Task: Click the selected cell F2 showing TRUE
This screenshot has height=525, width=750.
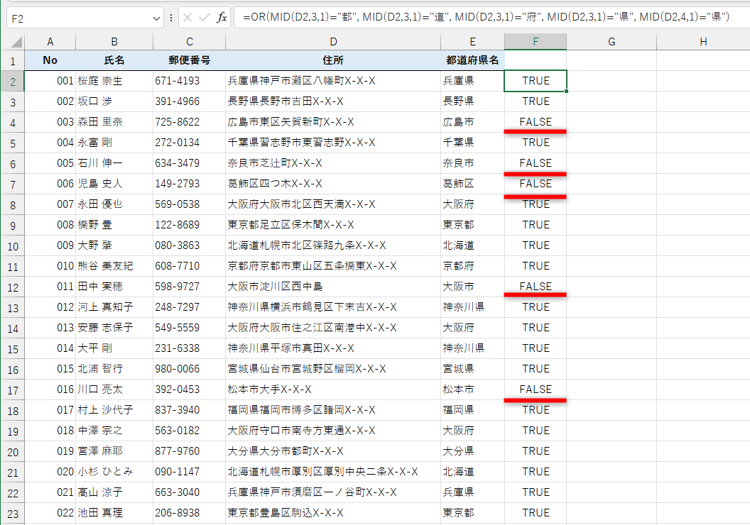Action: [x=536, y=81]
